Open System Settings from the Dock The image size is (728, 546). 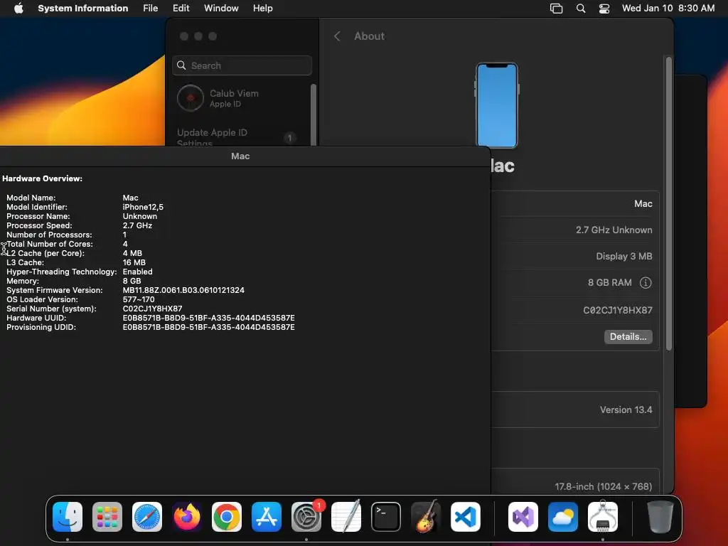[306, 517]
